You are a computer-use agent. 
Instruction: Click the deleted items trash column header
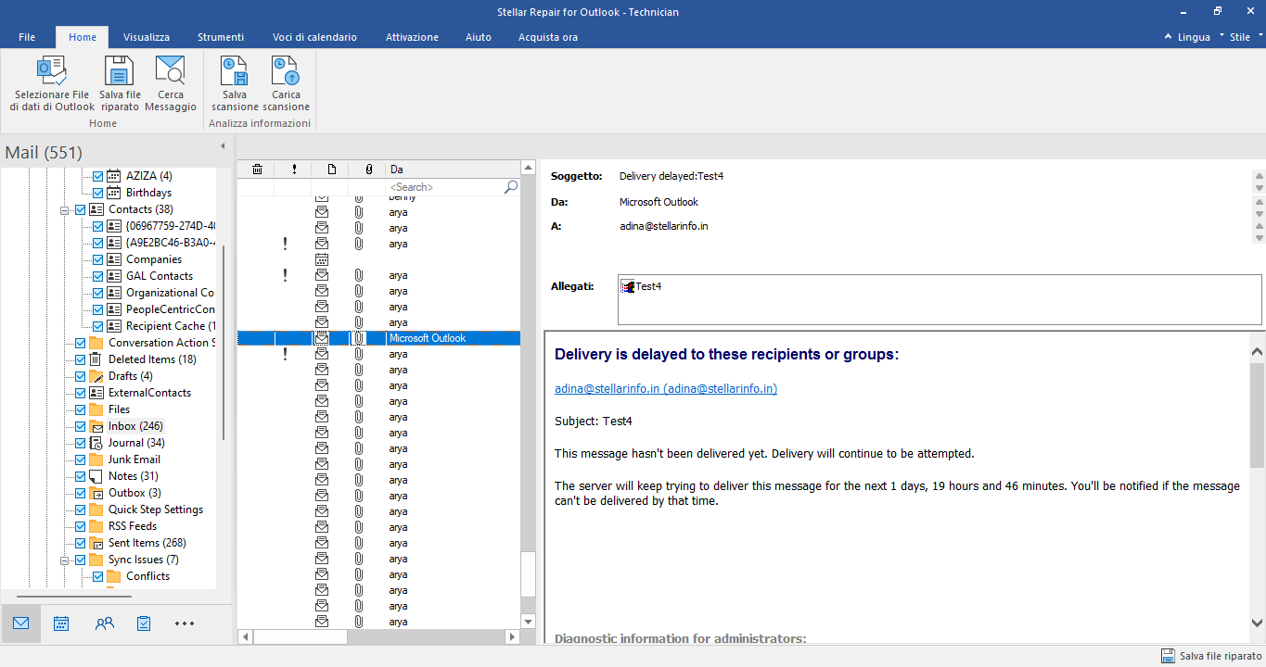(257, 169)
